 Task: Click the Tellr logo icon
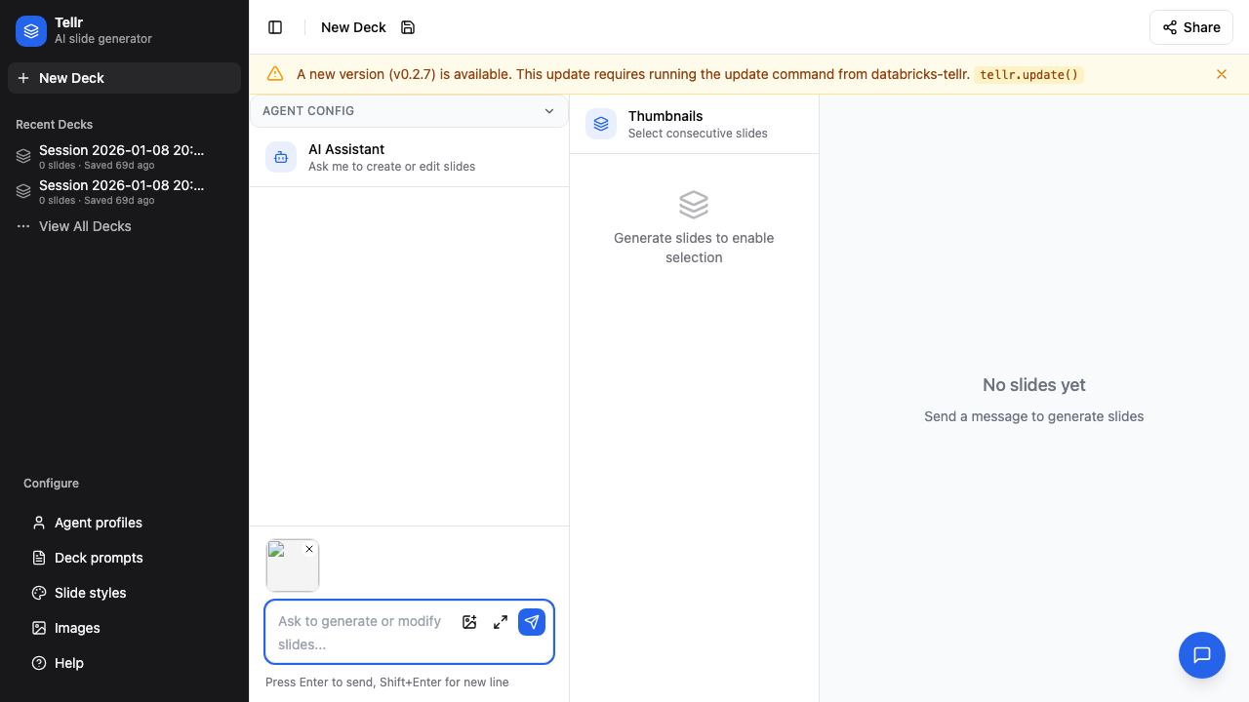point(30,30)
